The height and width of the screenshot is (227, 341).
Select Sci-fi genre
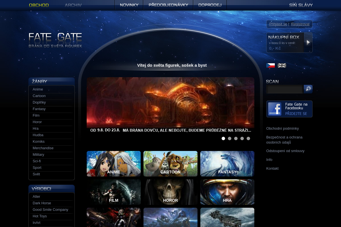pos(37,161)
